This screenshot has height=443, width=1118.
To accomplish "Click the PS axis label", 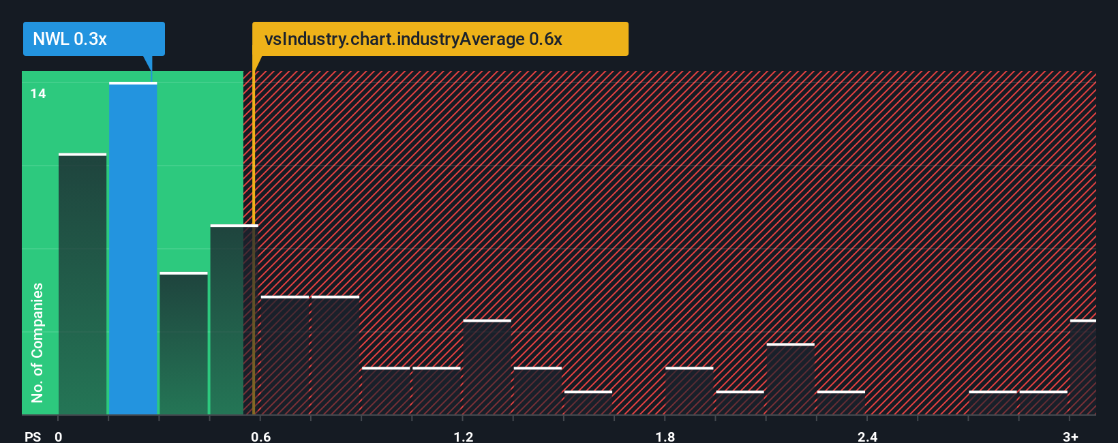I will click(33, 436).
